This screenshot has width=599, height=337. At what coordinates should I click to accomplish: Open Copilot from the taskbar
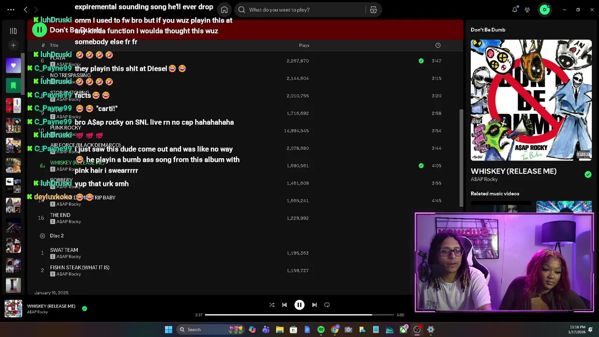(252, 330)
